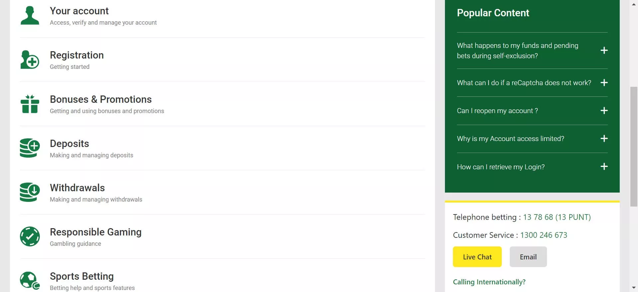Click the Withdrawals coins-arrow icon
638x292 pixels.
click(30, 192)
